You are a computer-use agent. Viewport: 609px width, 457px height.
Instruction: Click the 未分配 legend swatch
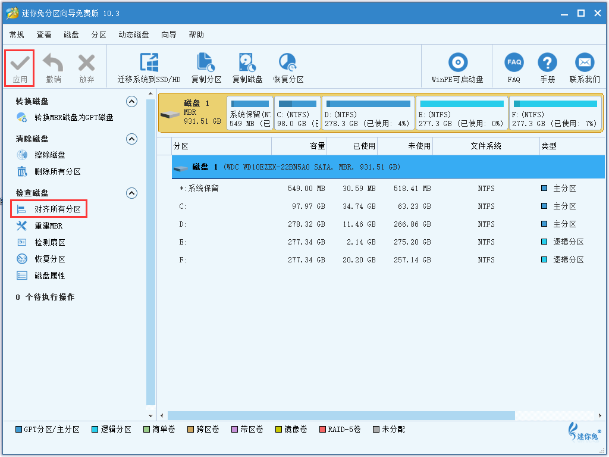(x=376, y=430)
